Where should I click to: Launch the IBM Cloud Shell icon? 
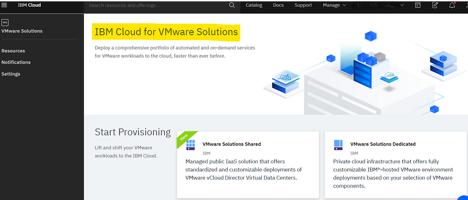(x=418, y=5)
